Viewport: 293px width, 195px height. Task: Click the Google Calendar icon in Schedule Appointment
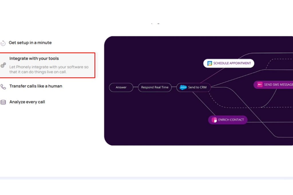209,63
